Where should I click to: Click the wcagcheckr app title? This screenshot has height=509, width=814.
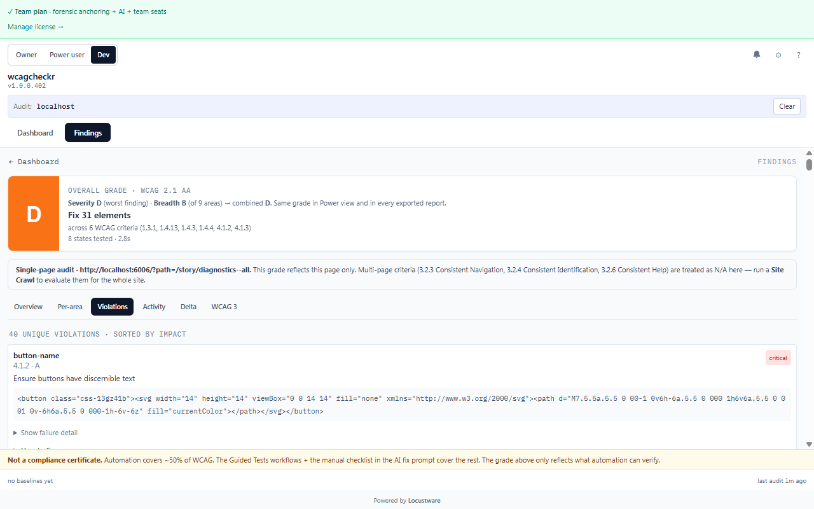[31, 77]
